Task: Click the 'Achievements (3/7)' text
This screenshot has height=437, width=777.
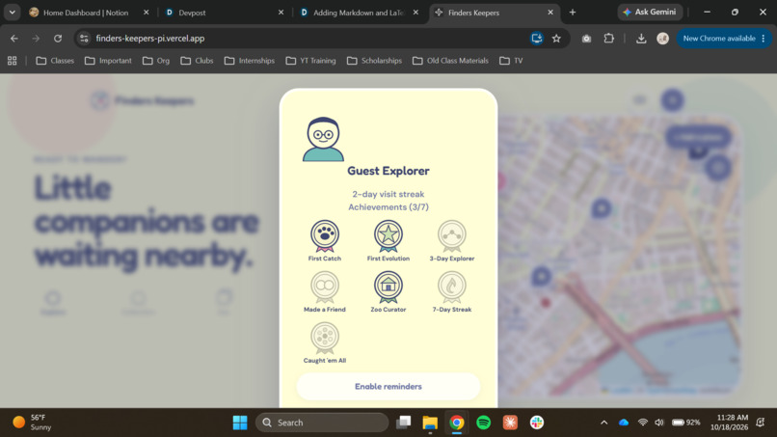Action: [x=388, y=206]
